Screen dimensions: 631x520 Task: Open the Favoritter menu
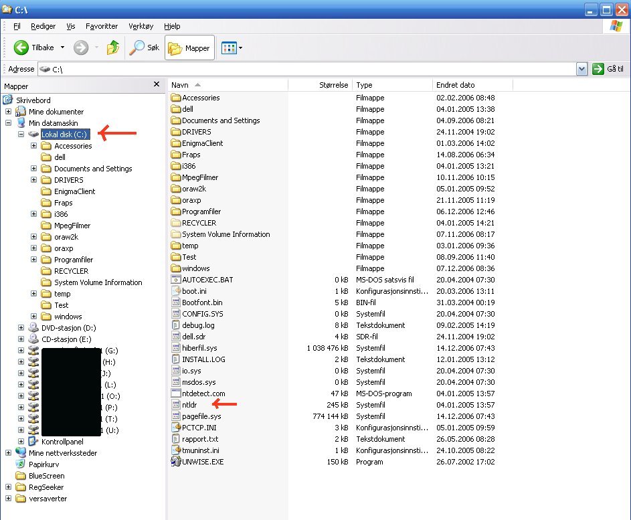(102, 26)
